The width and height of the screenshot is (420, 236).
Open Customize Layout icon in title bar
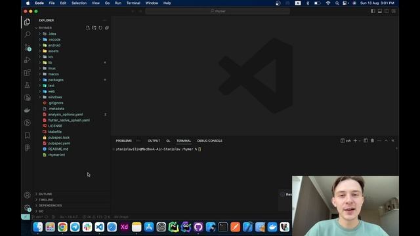394,11
